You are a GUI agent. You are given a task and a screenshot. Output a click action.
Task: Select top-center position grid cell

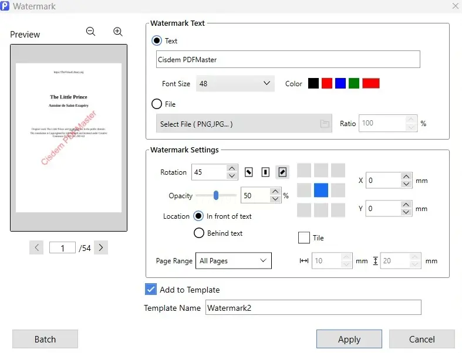(321, 171)
